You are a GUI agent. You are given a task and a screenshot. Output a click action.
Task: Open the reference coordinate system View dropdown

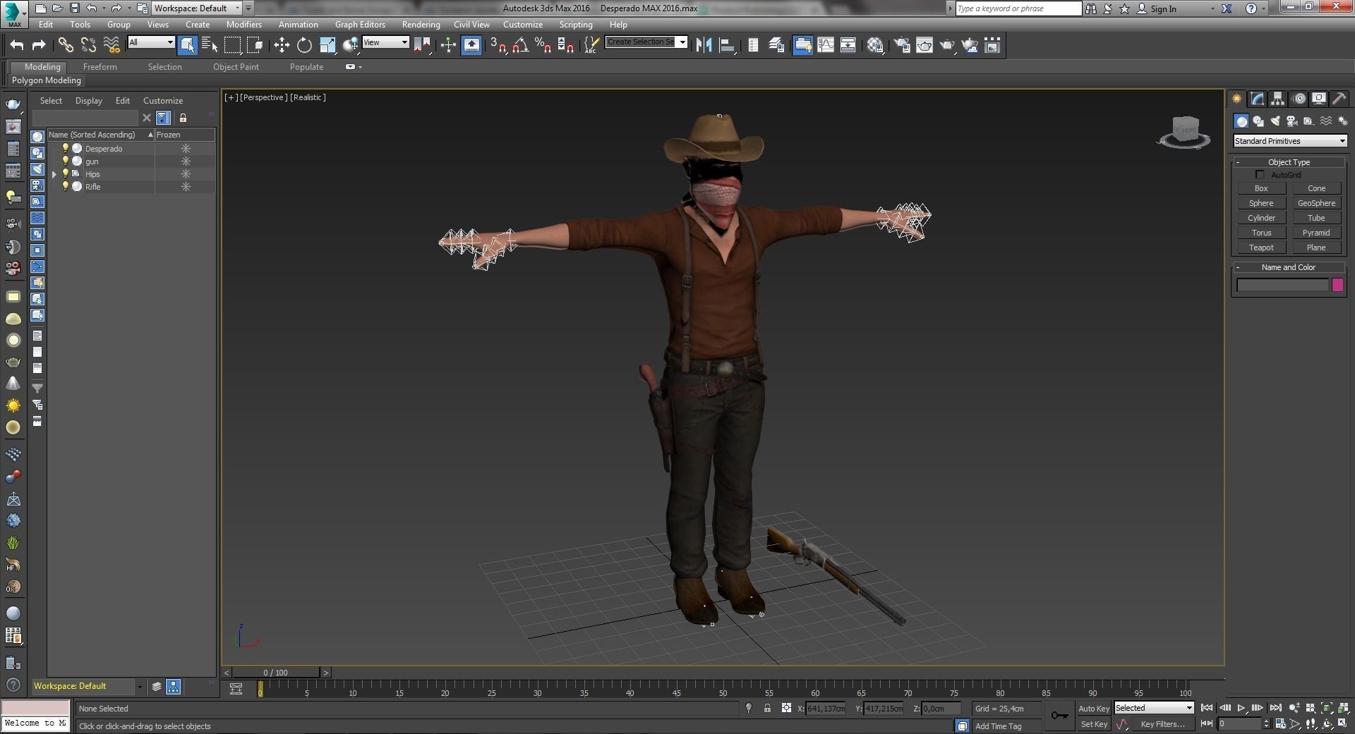tap(385, 42)
